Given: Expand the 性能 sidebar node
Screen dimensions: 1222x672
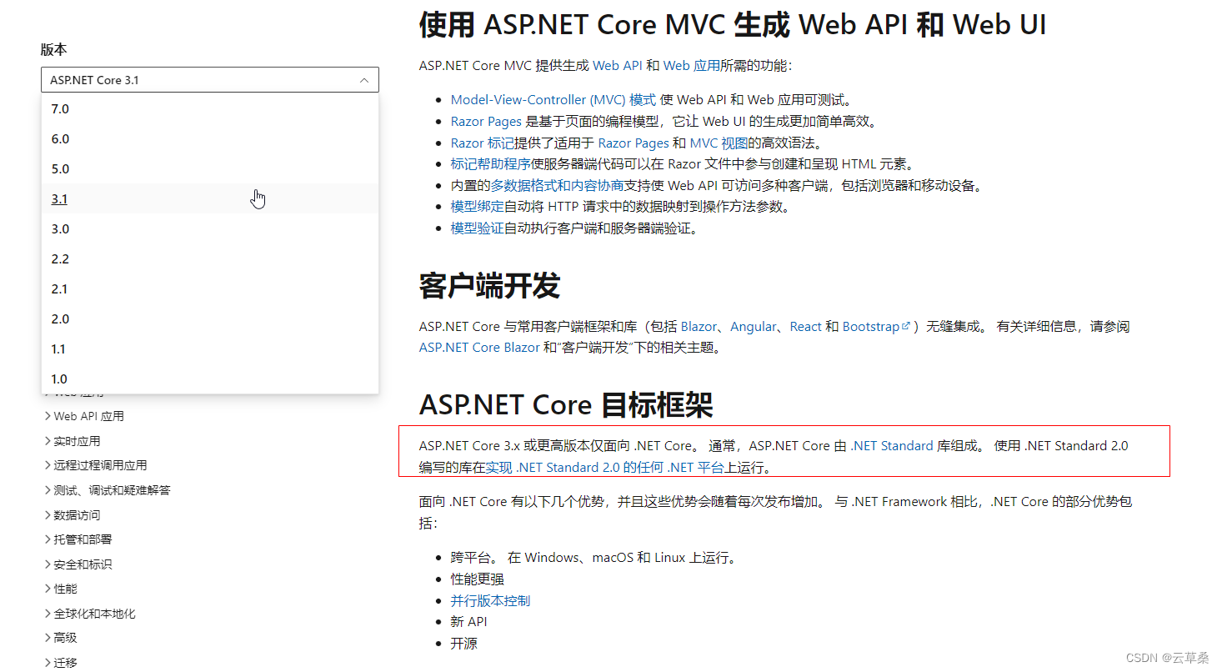Looking at the screenshot, I should click(61, 589).
